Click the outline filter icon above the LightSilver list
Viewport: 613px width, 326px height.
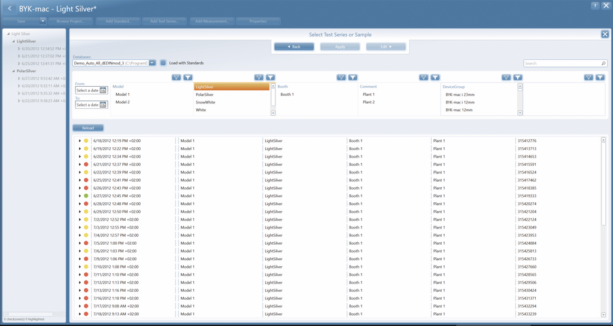coord(259,78)
